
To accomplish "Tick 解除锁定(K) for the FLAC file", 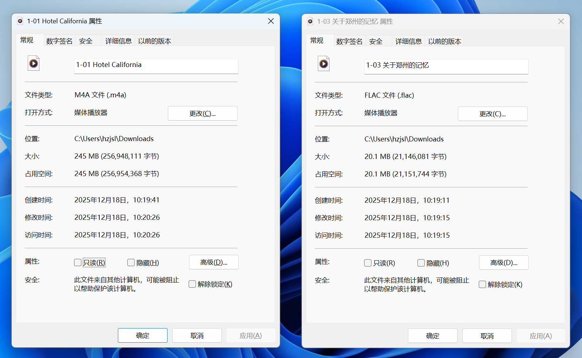I will pyautogui.click(x=482, y=284).
